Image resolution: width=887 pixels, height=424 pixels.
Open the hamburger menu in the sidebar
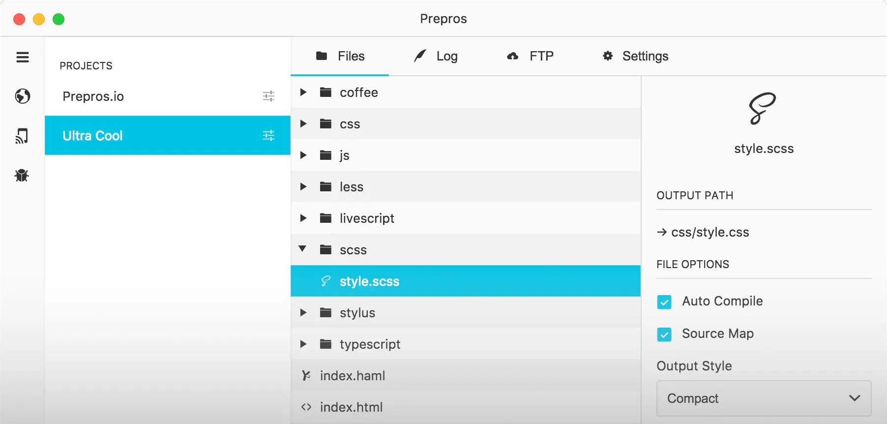point(23,57)
